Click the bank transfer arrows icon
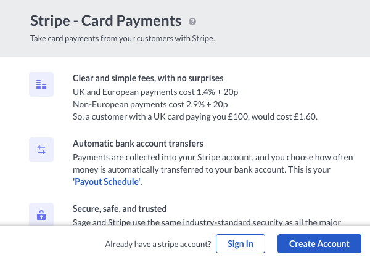The image size is (370, 260). point(41,150)
